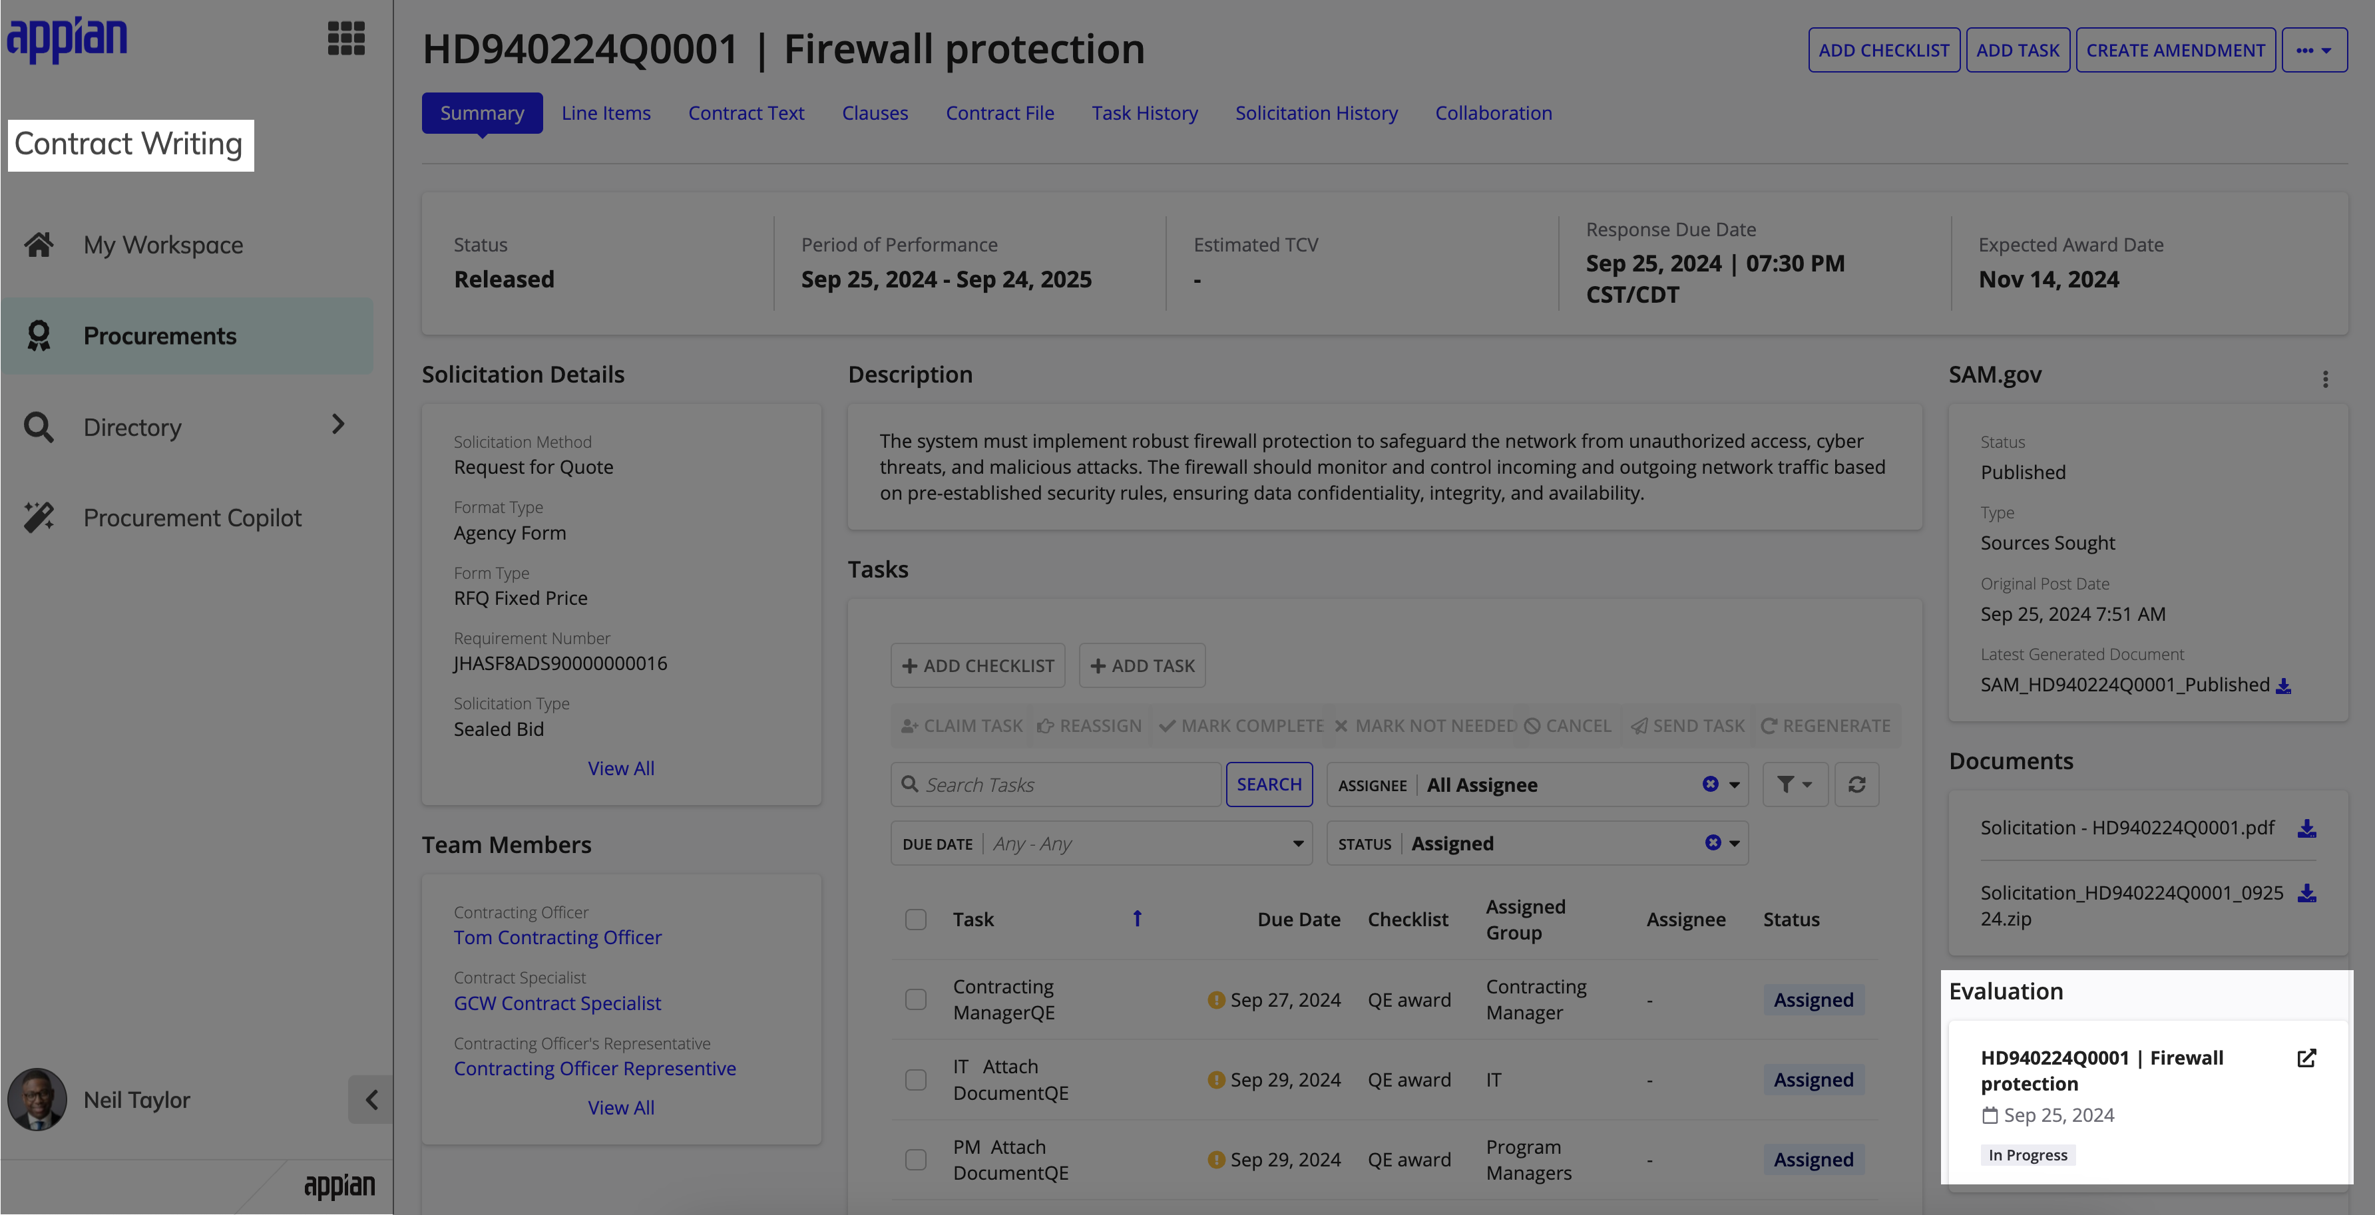Click the Create Amendment button

tap(2175, 51)
